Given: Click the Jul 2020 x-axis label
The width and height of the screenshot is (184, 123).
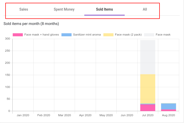Looking at the screenshot, I should (148, 115).
